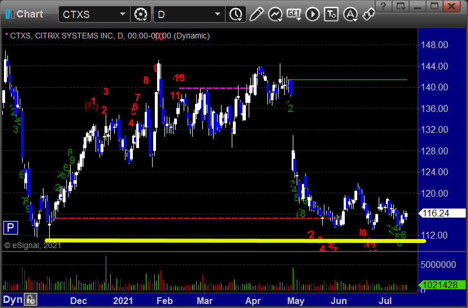The width and height of the screenshot is (468, 308).
Task: Click the Apr date axis label
Action: pos(253,301)
